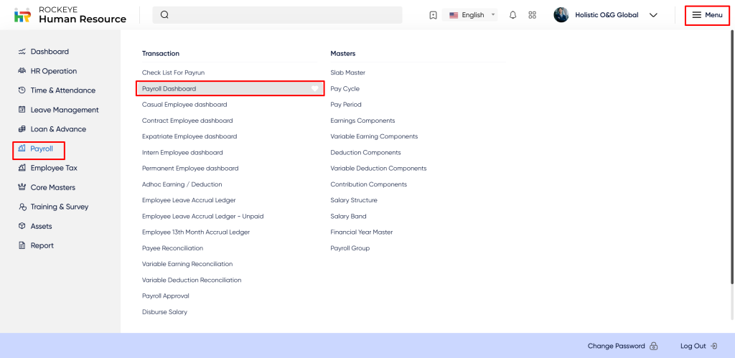Click the Assets cube icon in sidebar
735x358 pixels.
coord(22,226)
